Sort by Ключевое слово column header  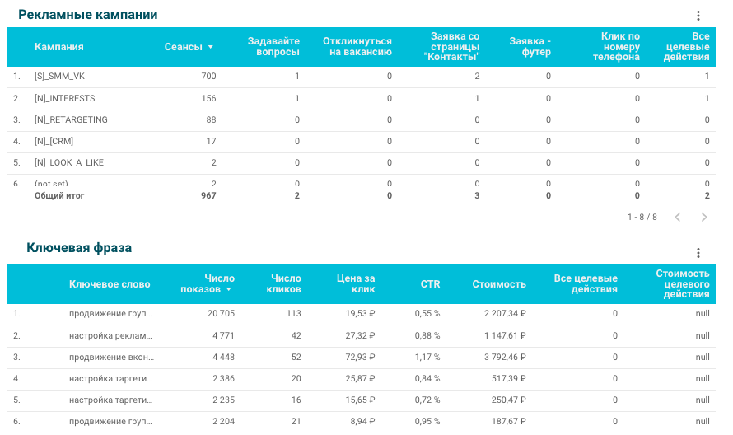[110, 284]
